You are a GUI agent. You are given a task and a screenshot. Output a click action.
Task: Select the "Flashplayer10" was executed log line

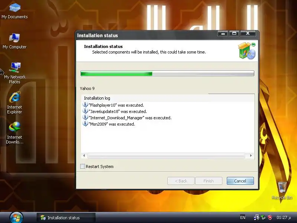tap(116, 105)
